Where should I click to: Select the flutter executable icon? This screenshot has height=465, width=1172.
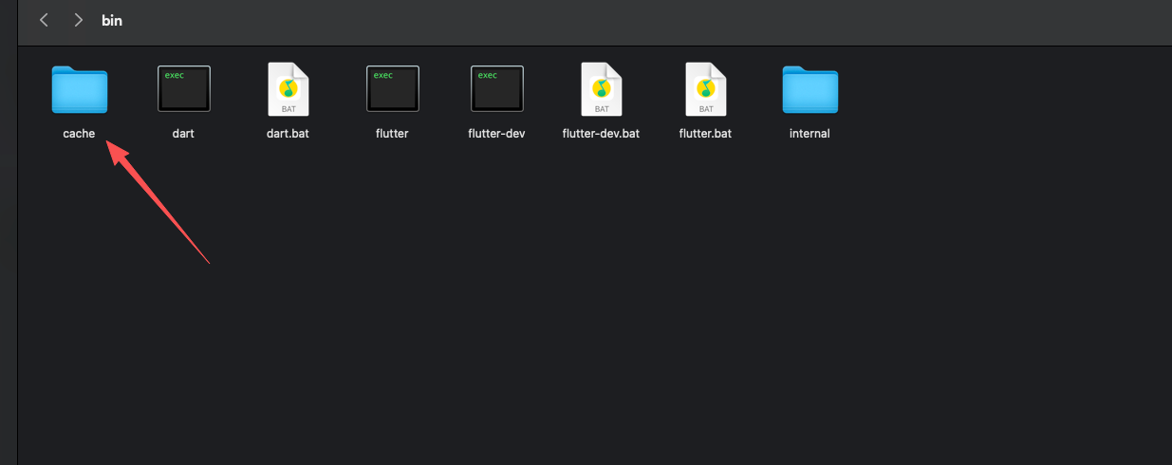392,89
